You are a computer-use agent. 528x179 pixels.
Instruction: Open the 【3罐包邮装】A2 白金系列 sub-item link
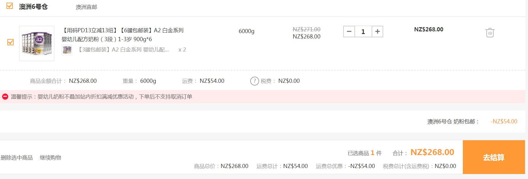coord(123,50)
